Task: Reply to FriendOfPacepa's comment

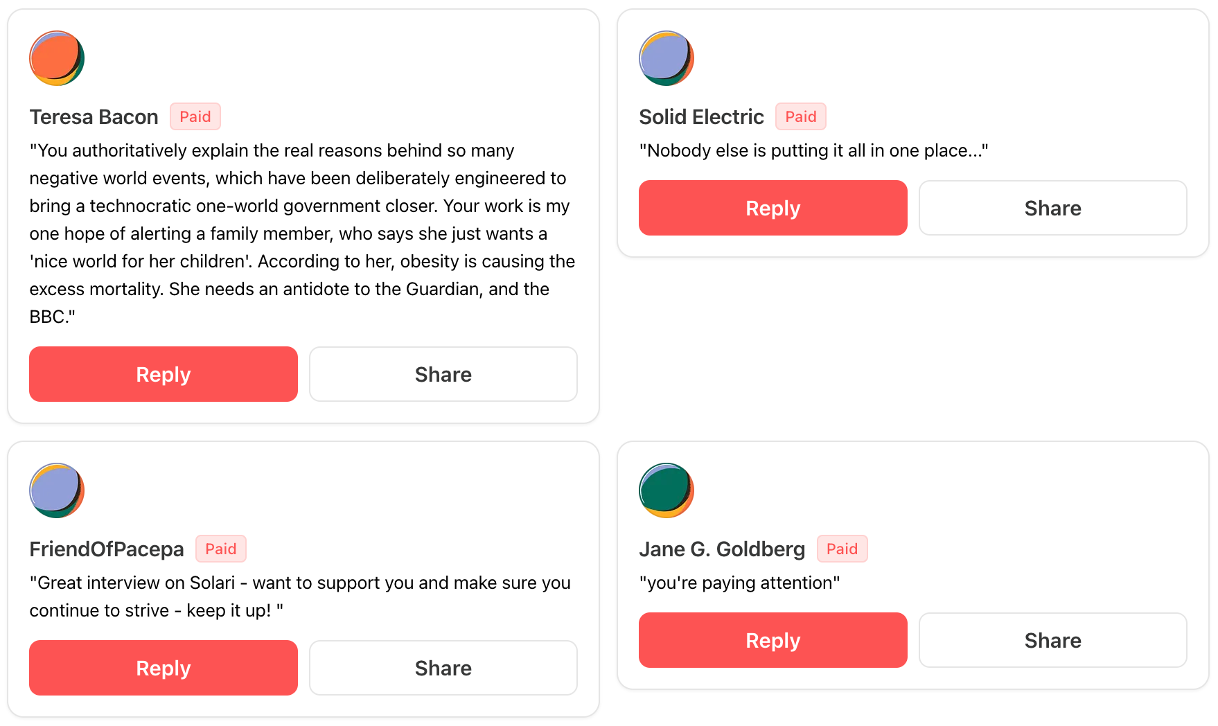Action: (164, 668)
